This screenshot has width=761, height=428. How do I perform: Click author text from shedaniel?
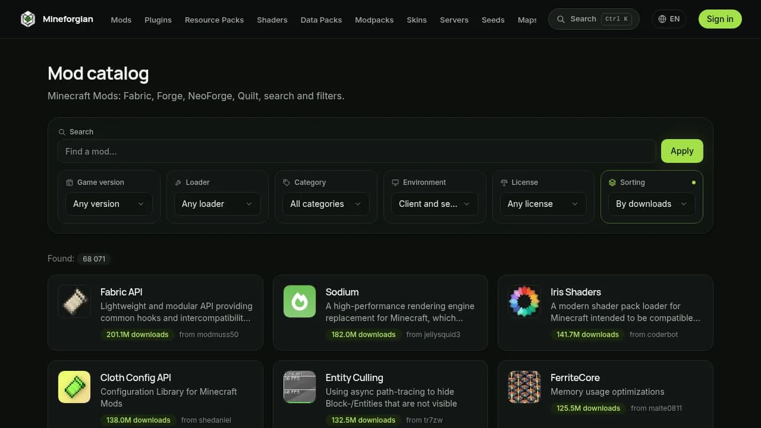pos(206,420)
